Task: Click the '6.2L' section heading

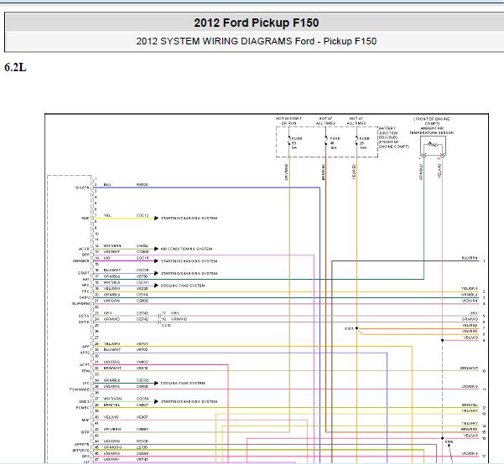Action: [15, 68]
